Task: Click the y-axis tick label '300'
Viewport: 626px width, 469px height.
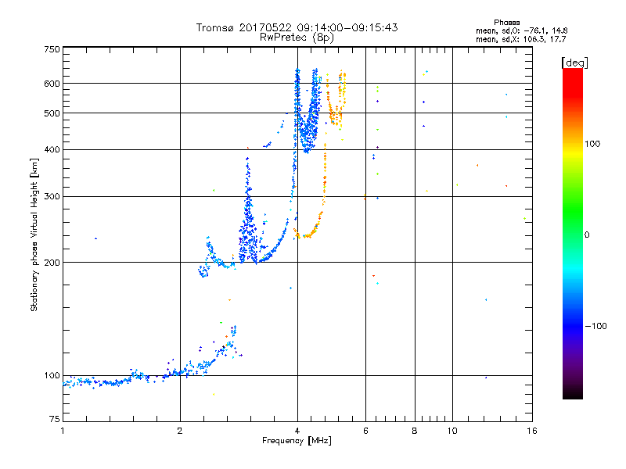Action: (x=52, y=197)
